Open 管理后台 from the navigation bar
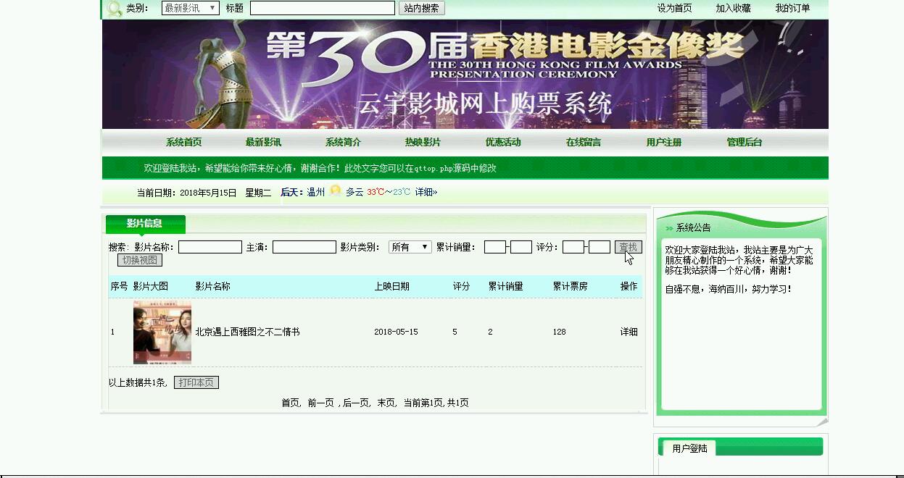 point(745,142)
